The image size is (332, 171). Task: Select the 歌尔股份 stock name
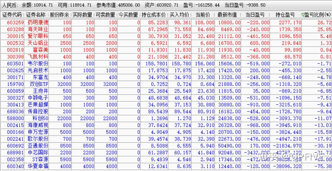pyautogui.click(x=38, y=139)
